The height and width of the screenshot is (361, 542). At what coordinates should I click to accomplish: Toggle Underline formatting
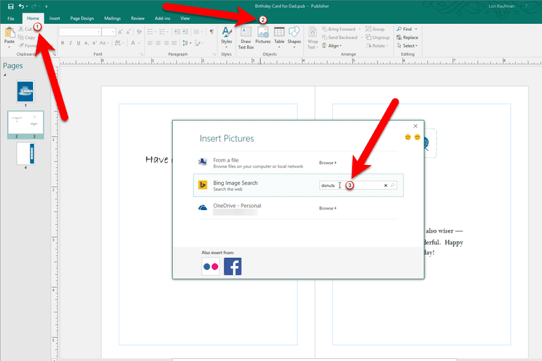click(x=78, y=43)
